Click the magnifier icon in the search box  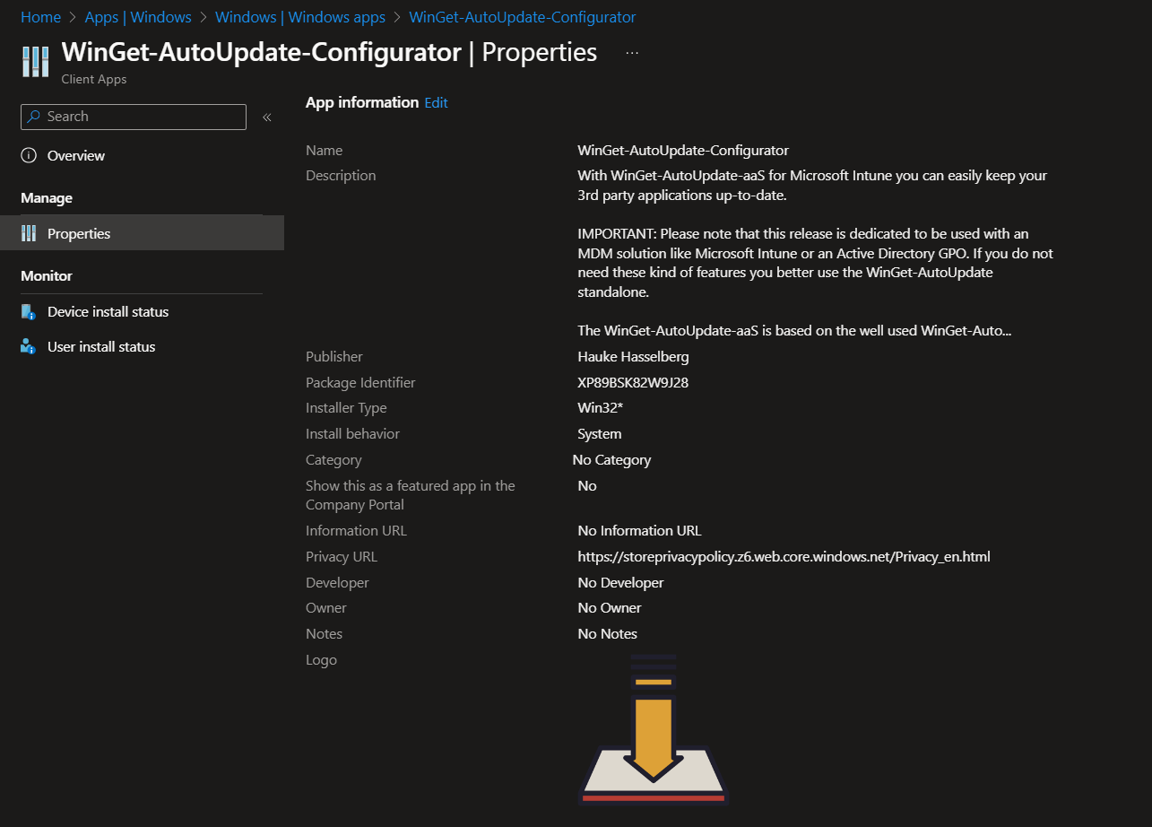pyautogui.click(x=34, y=117)
